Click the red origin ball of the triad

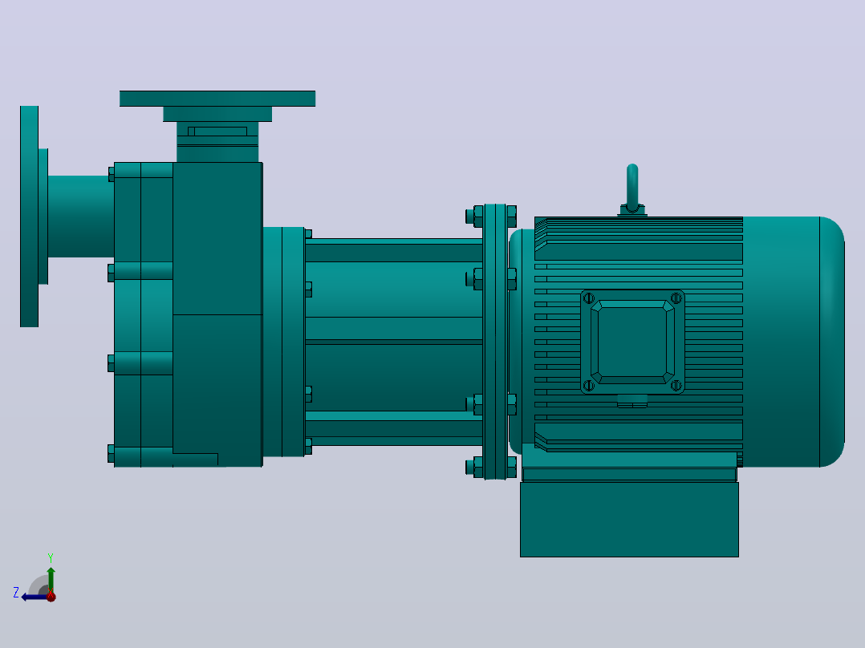(x=51, y=596)
